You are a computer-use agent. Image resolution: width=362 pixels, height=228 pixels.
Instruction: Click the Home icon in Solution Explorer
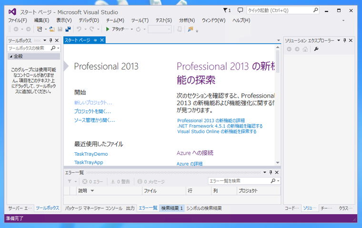pyautogui.click(x=305, y=49)
